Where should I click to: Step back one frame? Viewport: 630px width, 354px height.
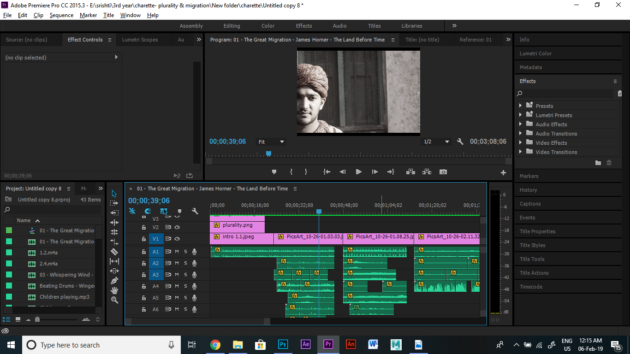coord(343,172)
